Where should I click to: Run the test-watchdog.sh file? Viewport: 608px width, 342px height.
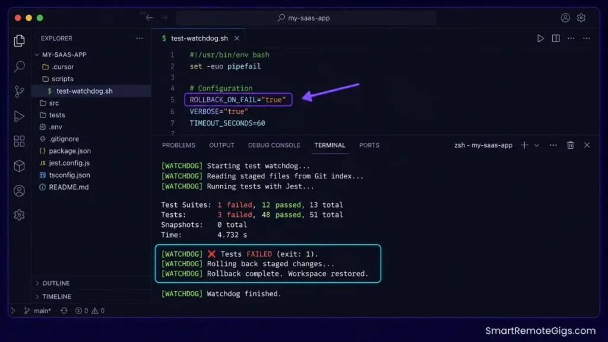coord(540,39)
